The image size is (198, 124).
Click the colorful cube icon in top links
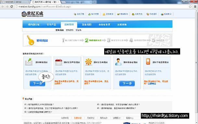(x=162, y=14)
